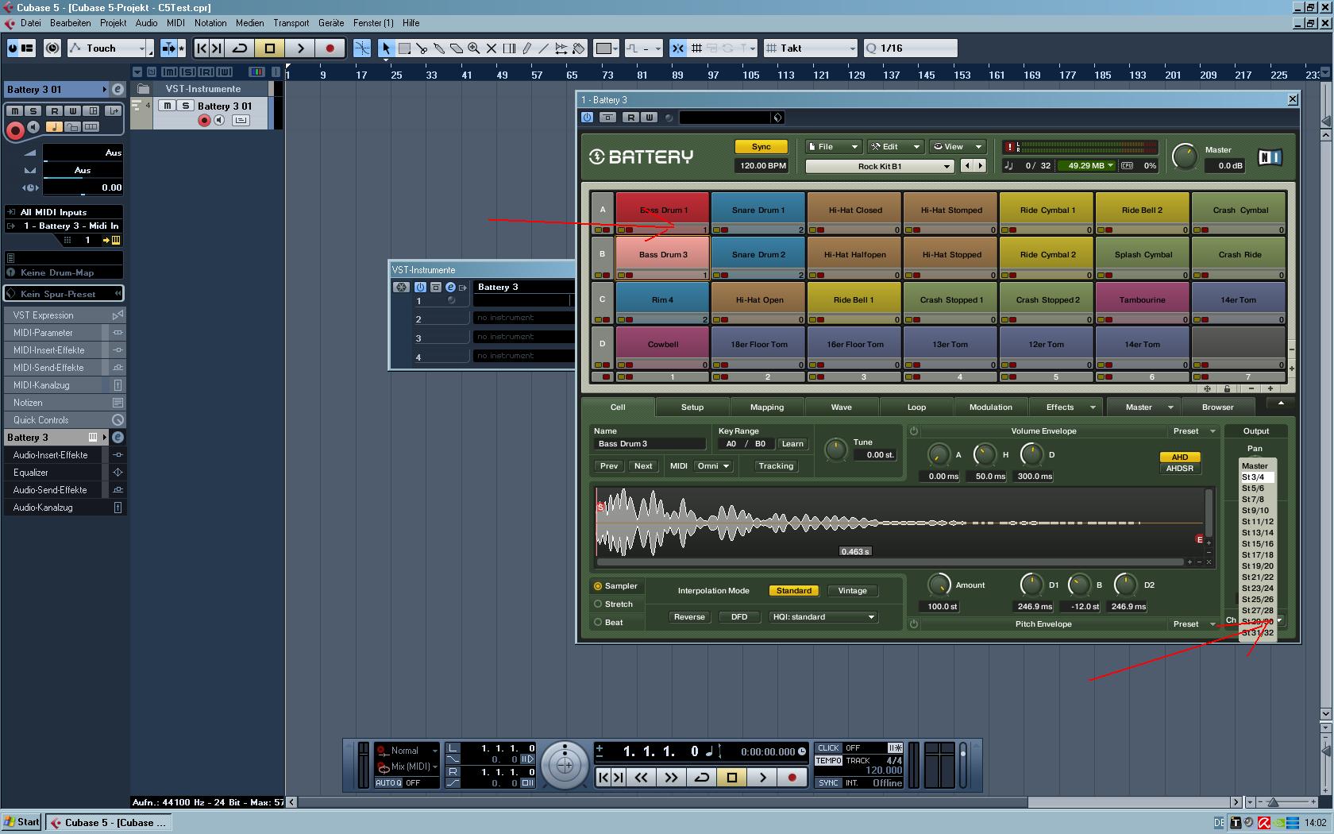Open the Battery Edit menu

(x=895, y=147)
